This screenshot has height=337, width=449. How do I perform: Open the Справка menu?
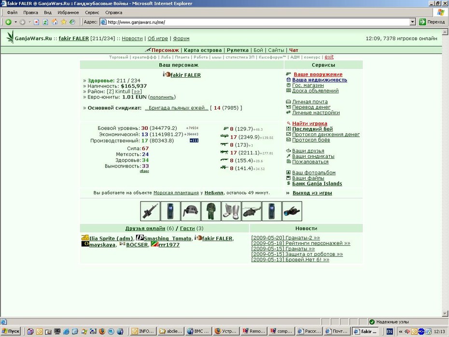tap(113, 13)
